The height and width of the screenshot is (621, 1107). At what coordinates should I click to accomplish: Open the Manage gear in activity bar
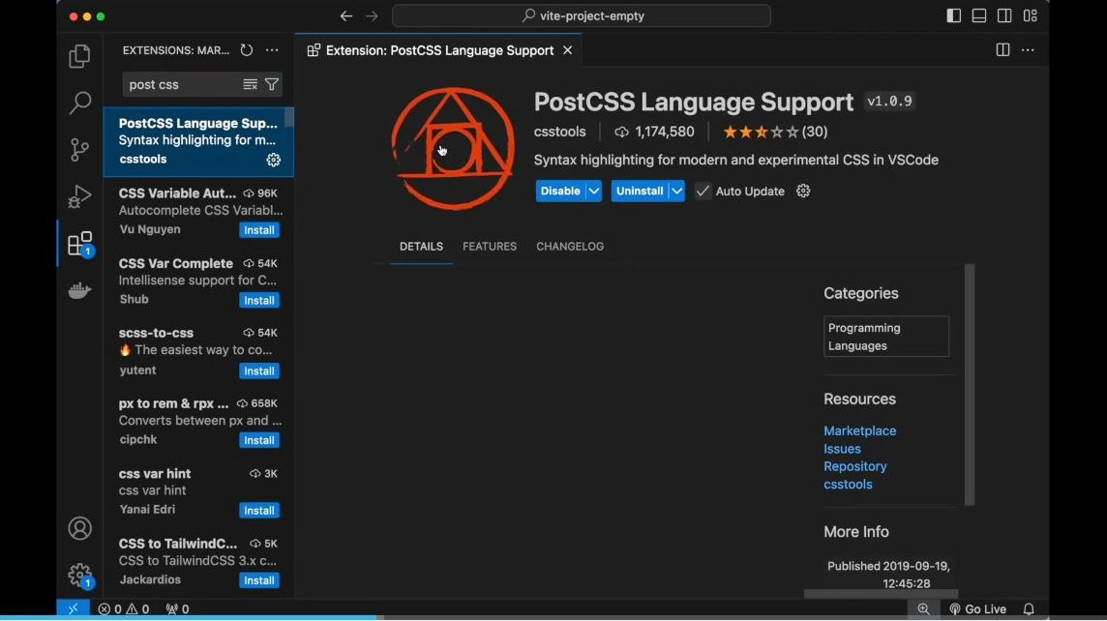[79, 576]
